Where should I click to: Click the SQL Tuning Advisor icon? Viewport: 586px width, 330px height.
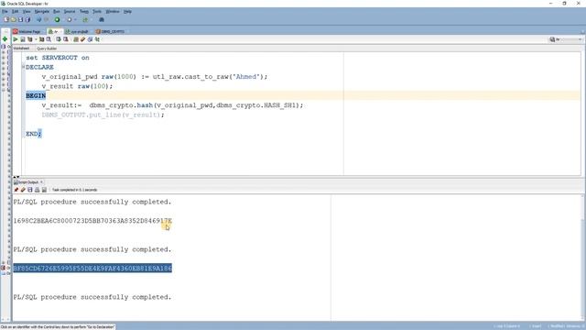click(49, 39)
